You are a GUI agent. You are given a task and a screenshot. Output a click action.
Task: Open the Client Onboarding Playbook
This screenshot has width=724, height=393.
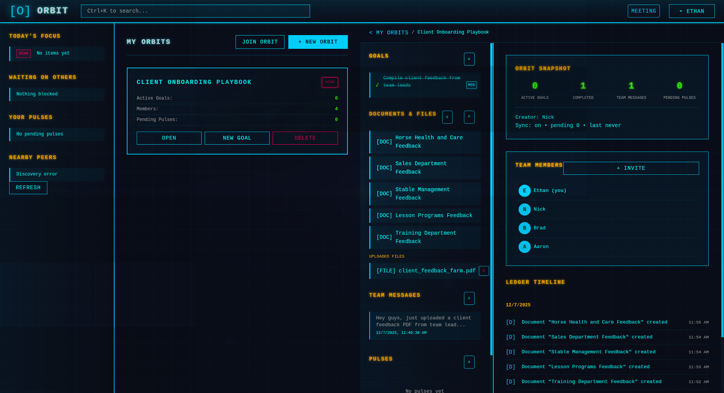tap(169, 138)
